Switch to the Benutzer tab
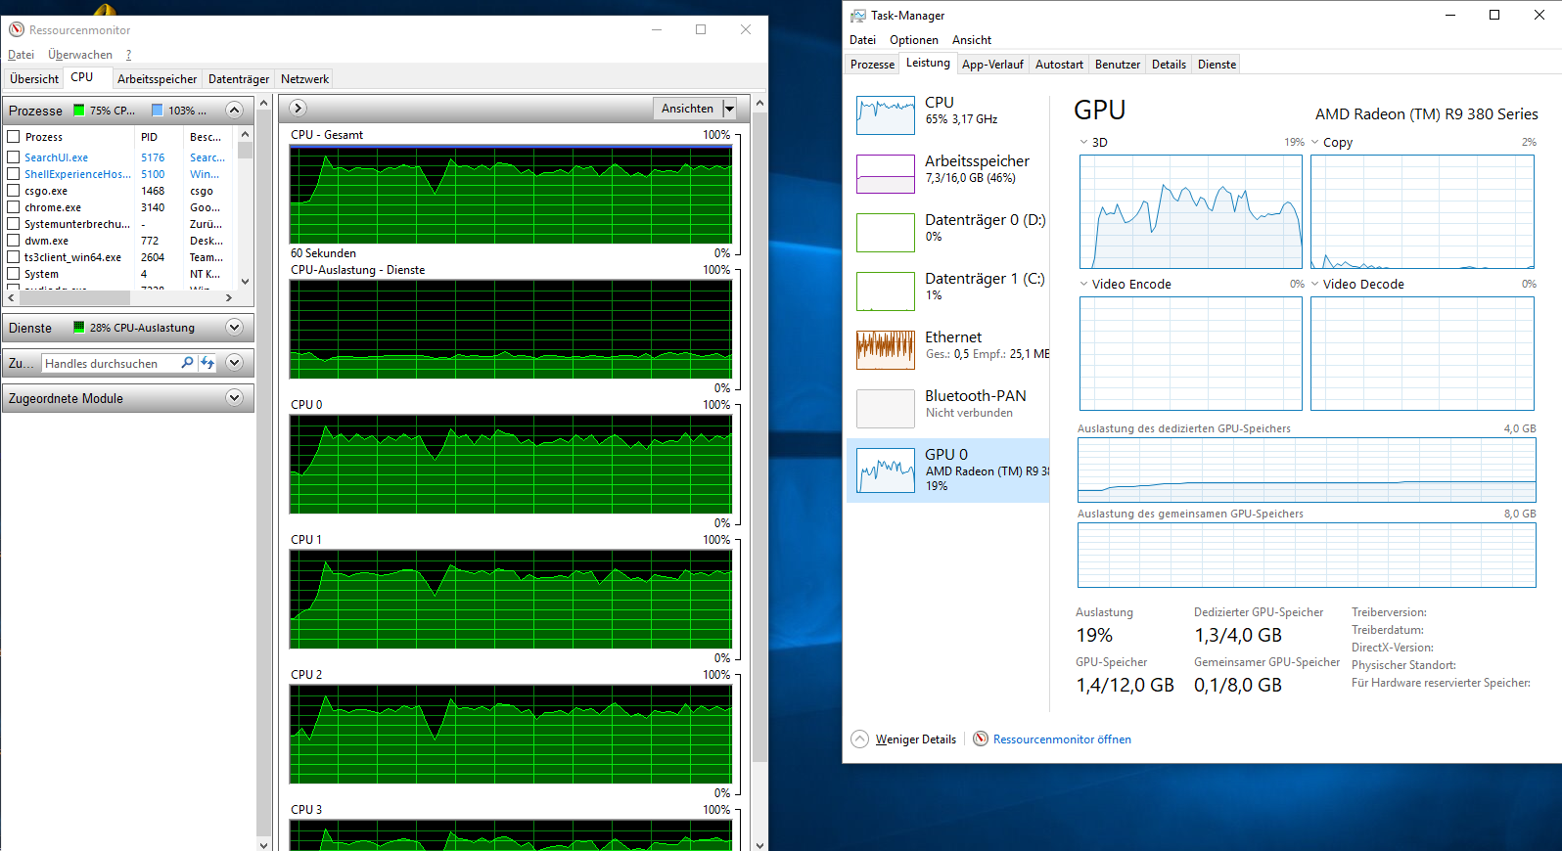This screenshot has width=1562, height=851. click(1118, 65)
